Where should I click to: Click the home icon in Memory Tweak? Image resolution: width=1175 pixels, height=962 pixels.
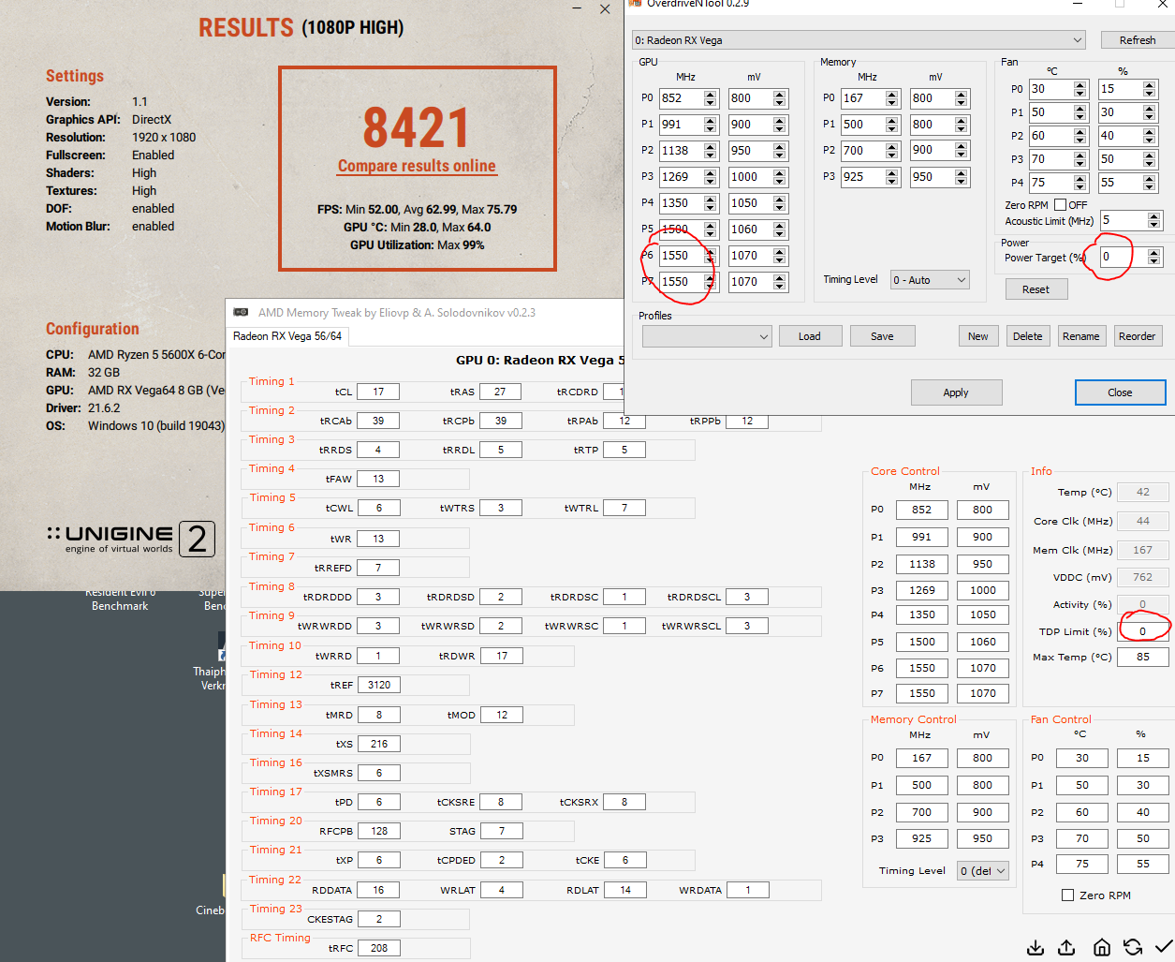click(1102, 947)
